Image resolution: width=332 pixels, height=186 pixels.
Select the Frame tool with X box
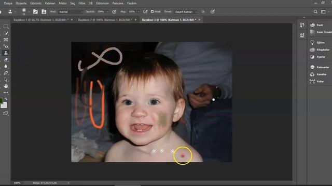click(x=6, y=40)
